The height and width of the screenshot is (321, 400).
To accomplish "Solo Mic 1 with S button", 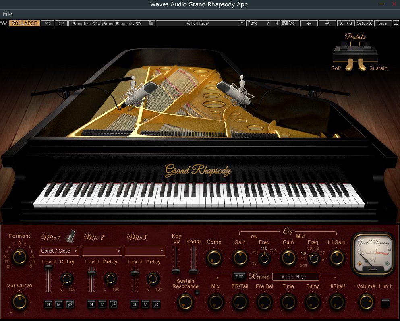I will [48, 304].
